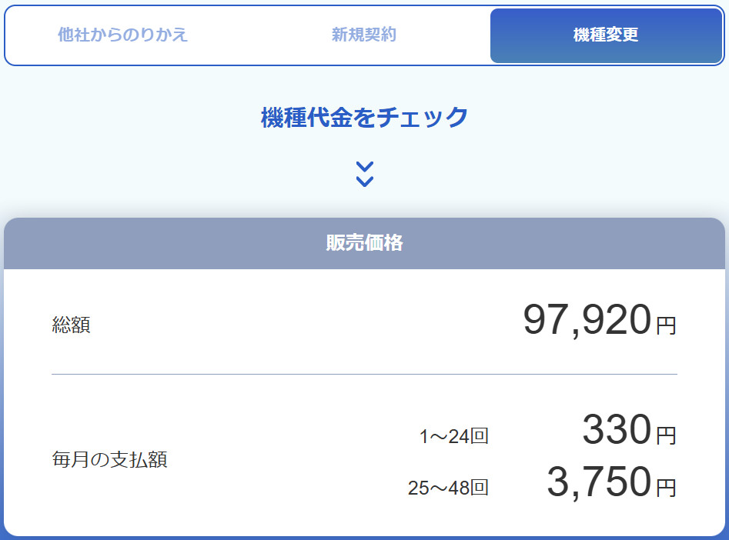Click the 毎月の支払額 label
This screenshot has width=729, height=540.
[109, 460]
